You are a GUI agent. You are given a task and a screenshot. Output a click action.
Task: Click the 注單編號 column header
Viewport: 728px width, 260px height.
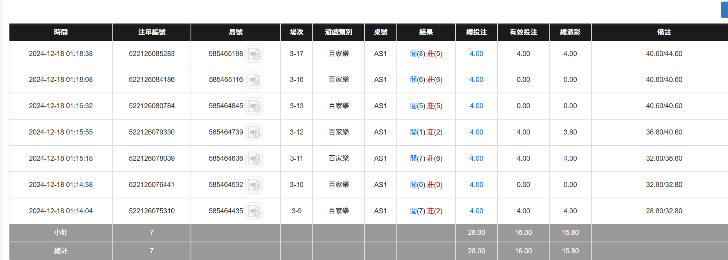click(x=152, y=32)
